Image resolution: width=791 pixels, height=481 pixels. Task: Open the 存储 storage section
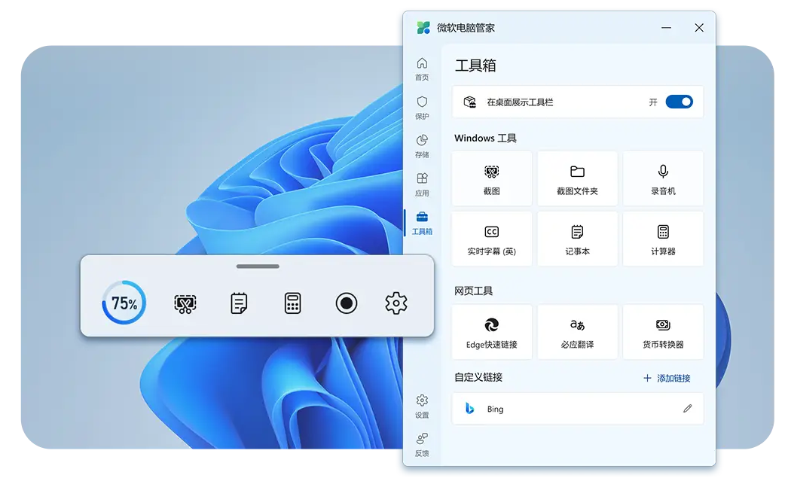[x=422, y=146]
